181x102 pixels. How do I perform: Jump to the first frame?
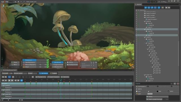[3, 80]
